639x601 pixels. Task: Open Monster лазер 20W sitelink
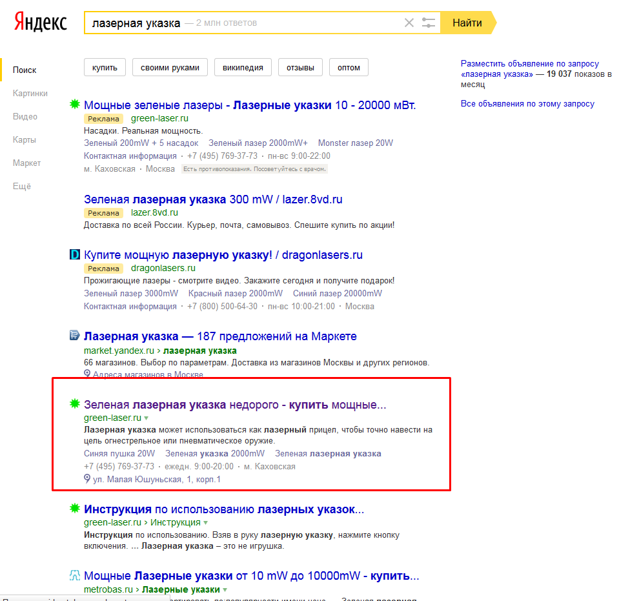tap(356, 143)
